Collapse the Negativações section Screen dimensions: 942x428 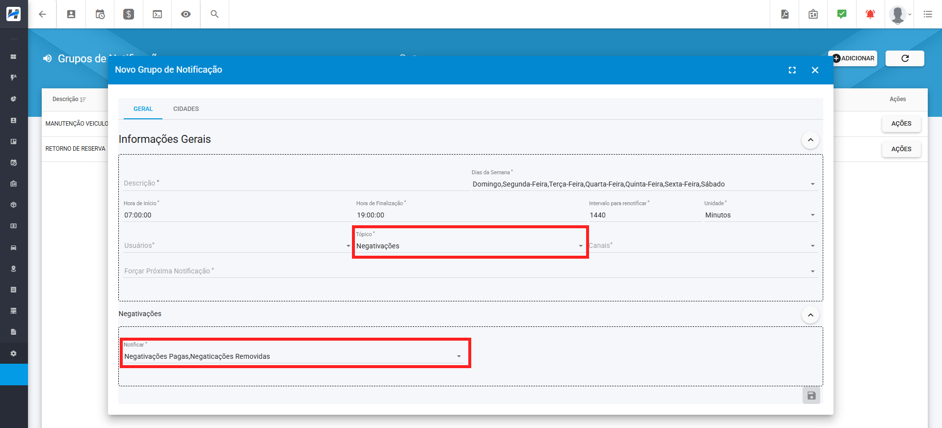click(810, 315)
